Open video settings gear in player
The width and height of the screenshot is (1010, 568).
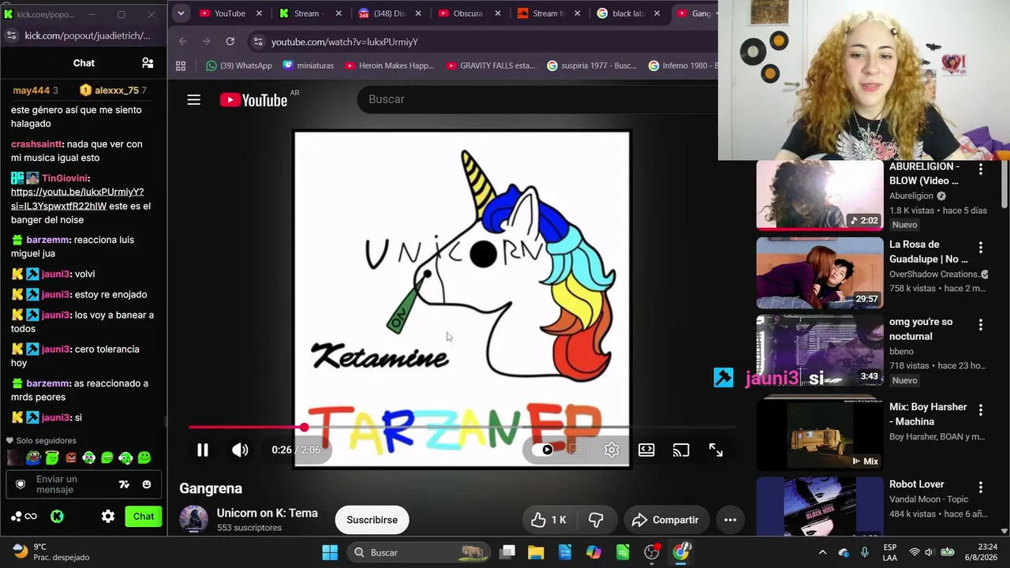click(612, 450)
